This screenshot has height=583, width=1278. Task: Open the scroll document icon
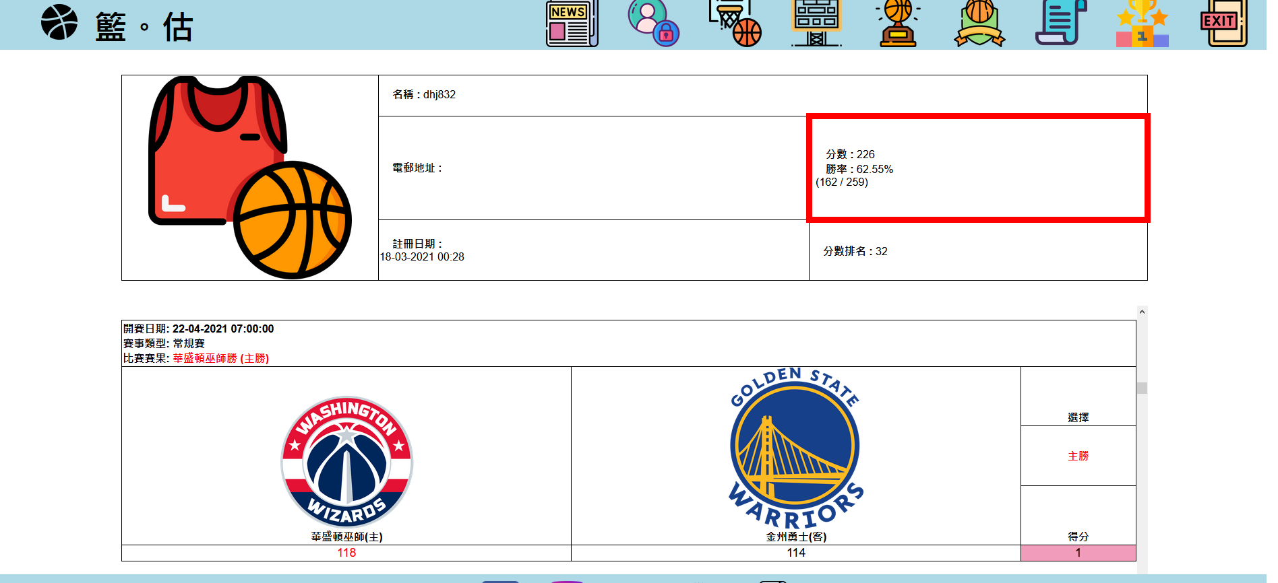point(1060,24)
